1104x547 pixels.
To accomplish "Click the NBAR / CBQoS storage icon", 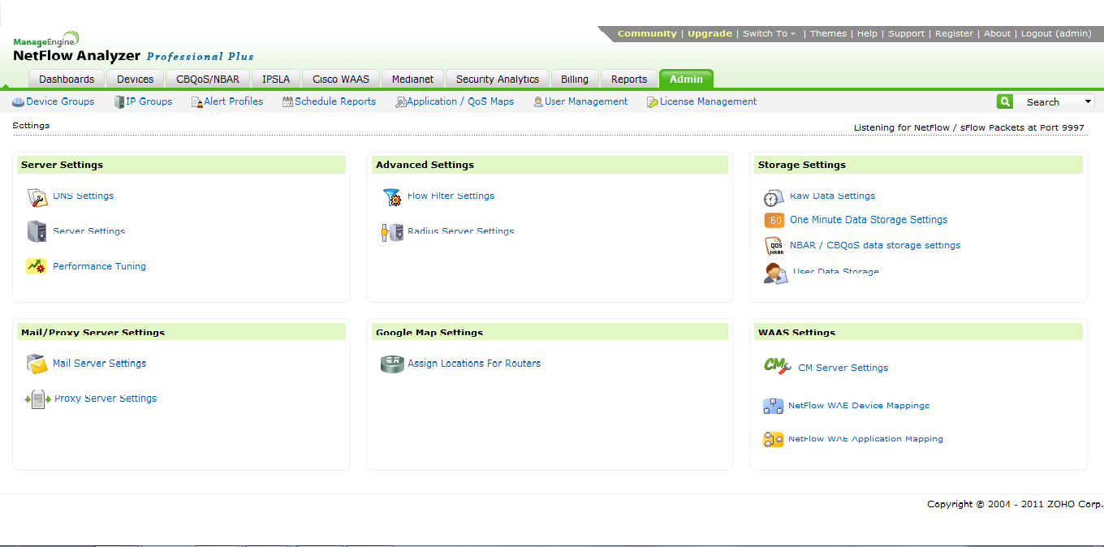I will coord(775,247).
